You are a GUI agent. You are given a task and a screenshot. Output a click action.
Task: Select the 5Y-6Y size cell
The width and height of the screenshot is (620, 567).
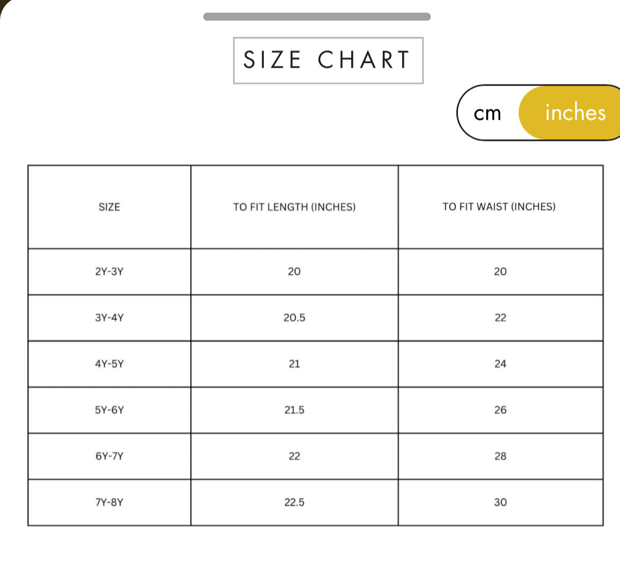pos(109,410)
